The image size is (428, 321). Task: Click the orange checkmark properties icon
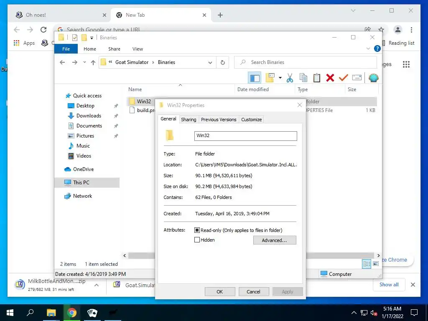click(344, 78)
